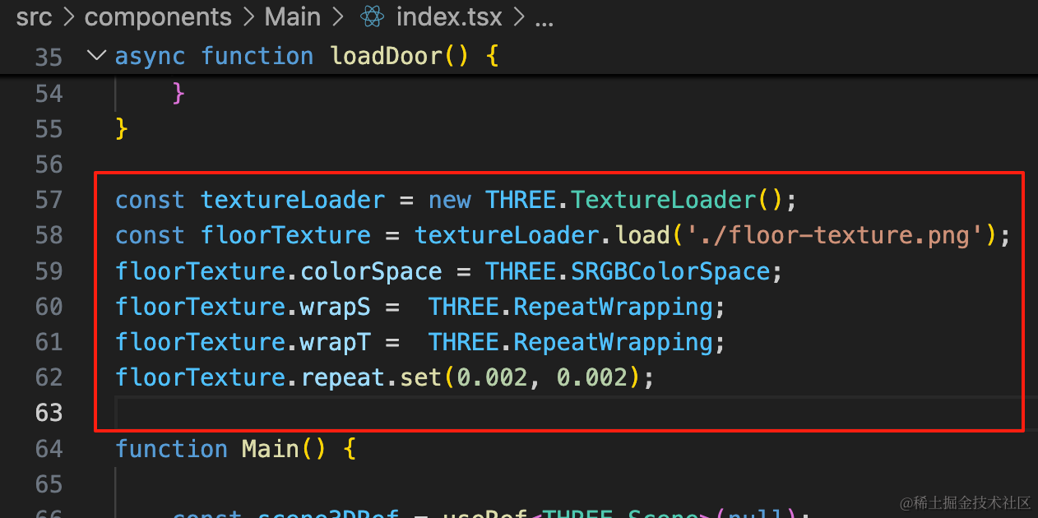
Task: Click line number 62 in gutter
Action: (x=49, y=377)
